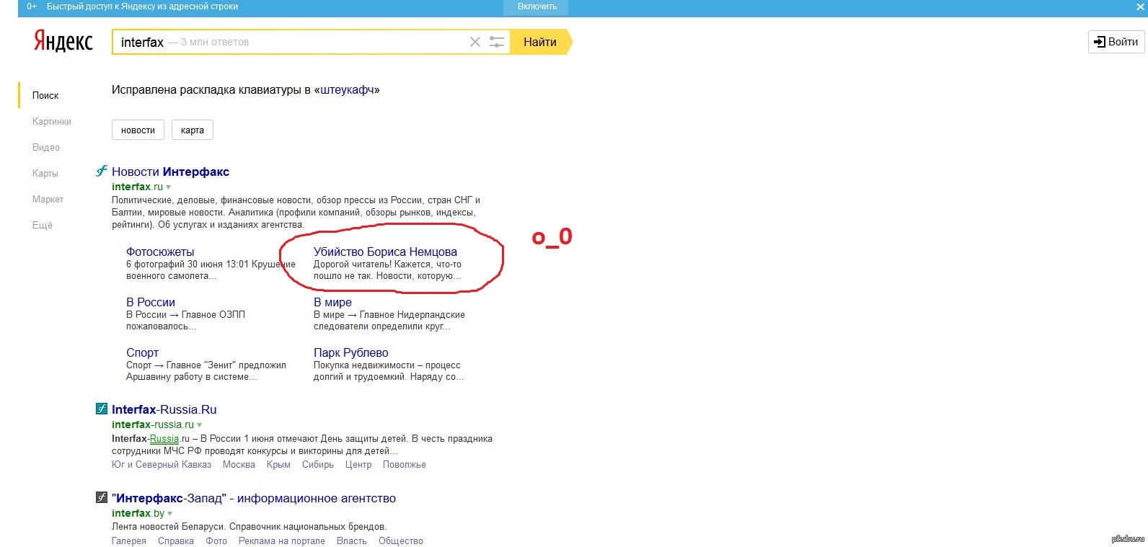This screenshot has height=547, width=1148.
Task: Open the В России sitelink
Action: tap(151, 302)
